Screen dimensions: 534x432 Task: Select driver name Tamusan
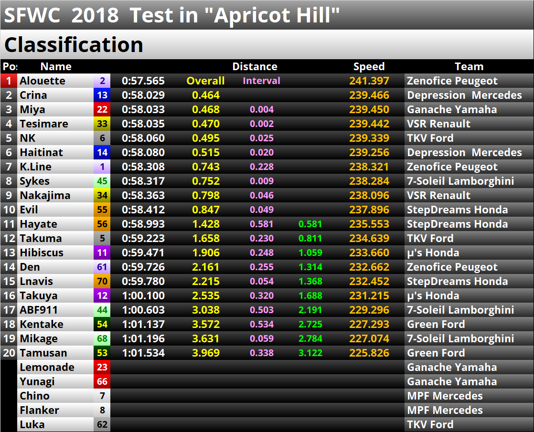pyautogui.click(x=43, y=353)
